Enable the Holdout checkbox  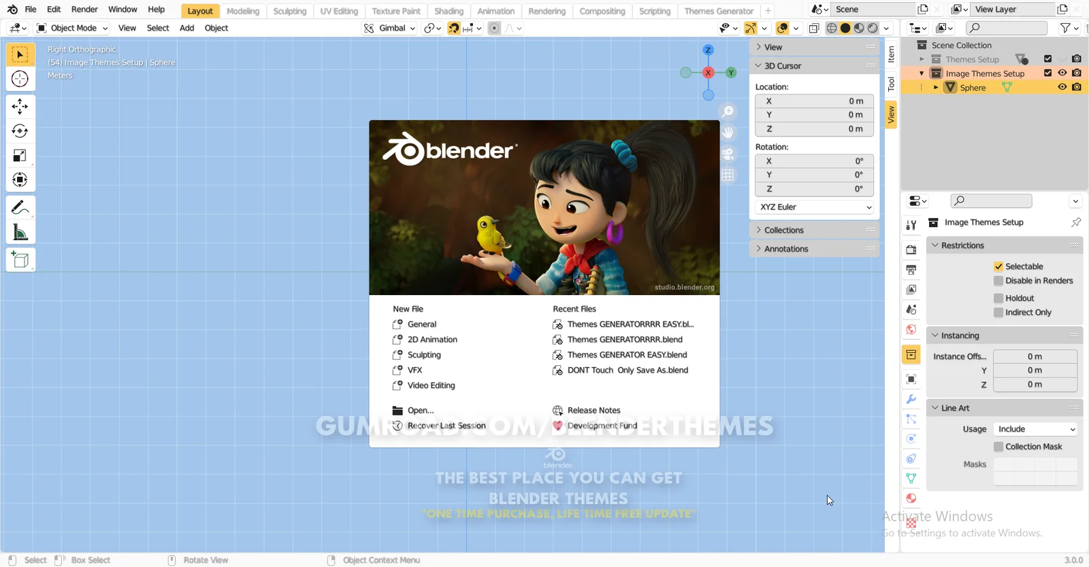click(998, 298)
